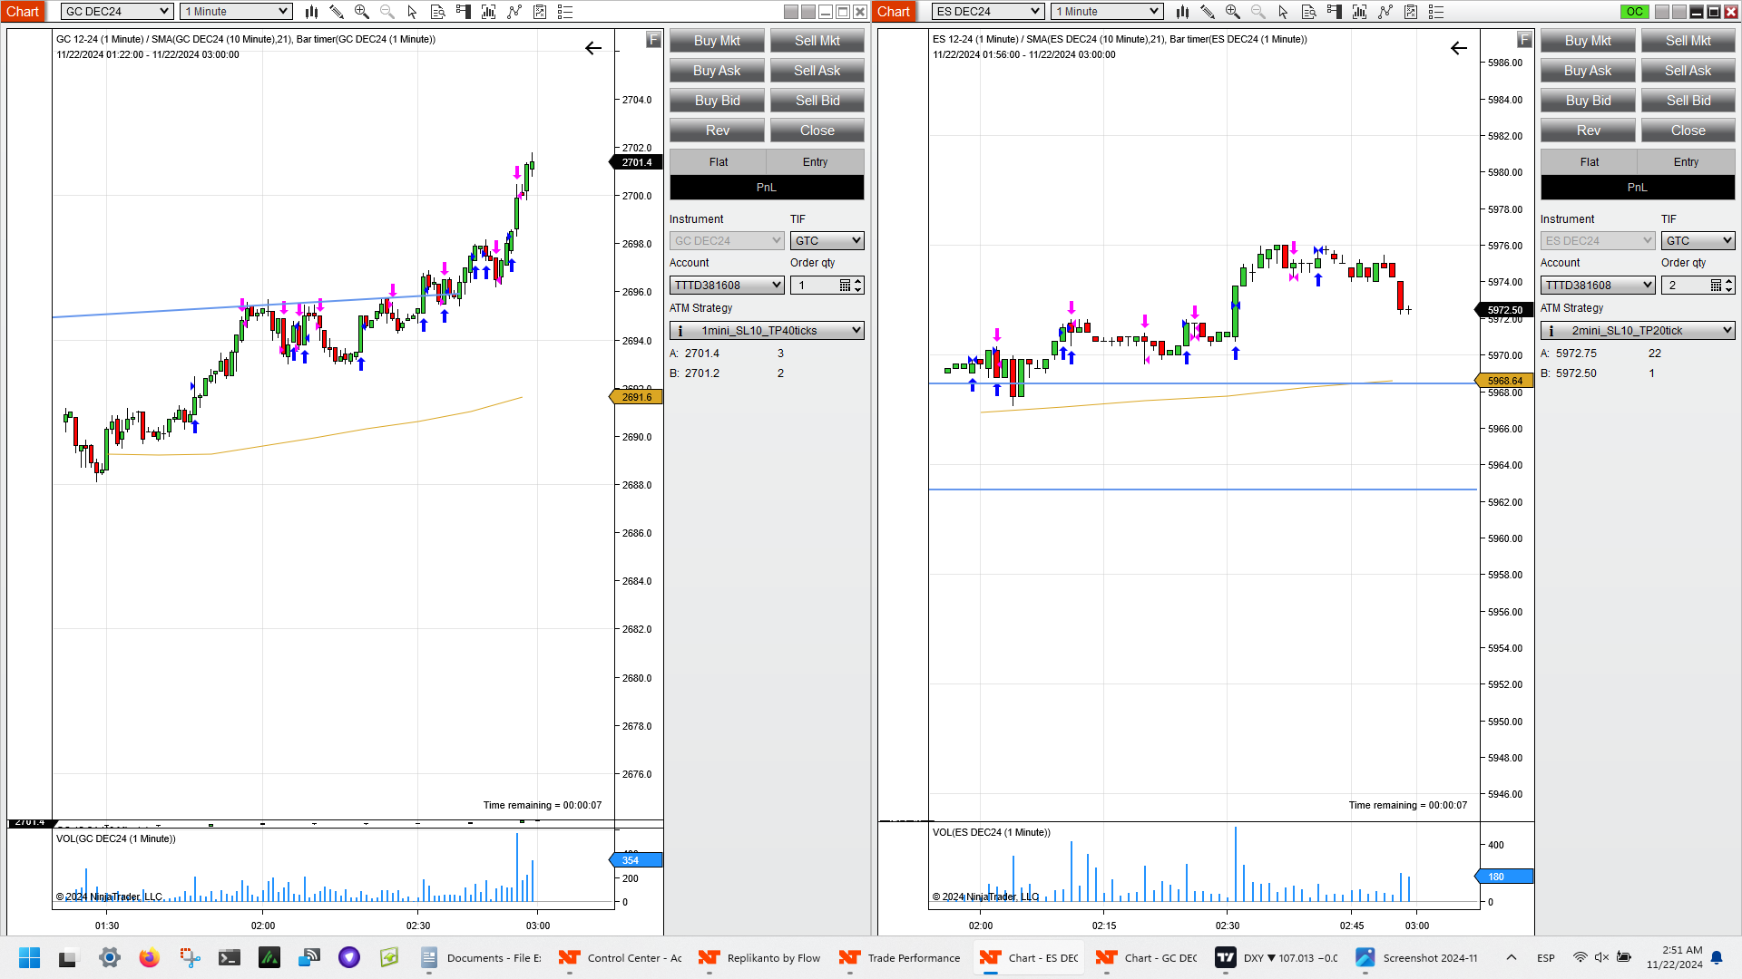Open Trade Performance in taskbar
This screenshot has height=979, width=1742.
pyautogui.click(x=900, y=958)
